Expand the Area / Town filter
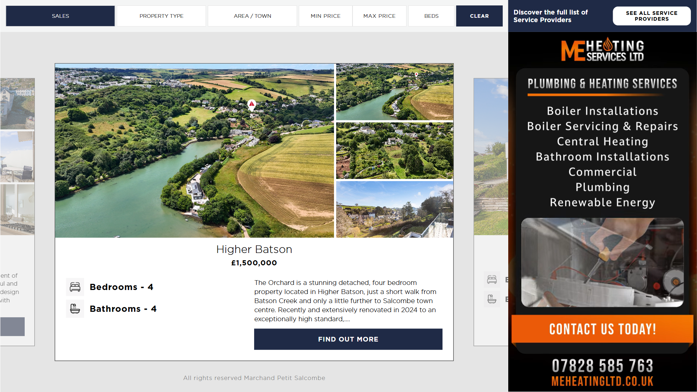697x392 pixels. coord(252,16)
